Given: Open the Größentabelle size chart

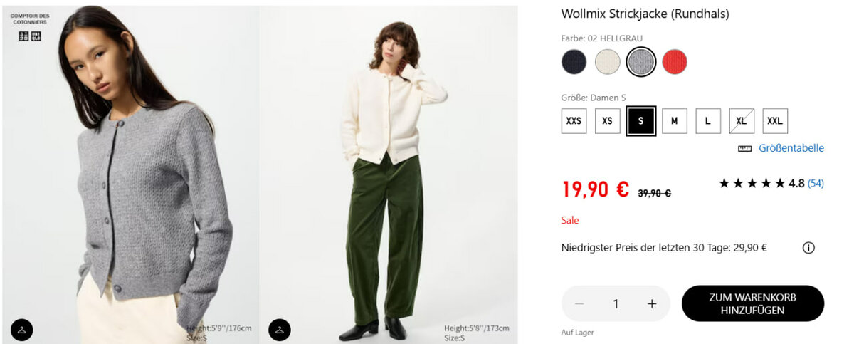Looking at the screenshot, I should [x=791, y=148].
